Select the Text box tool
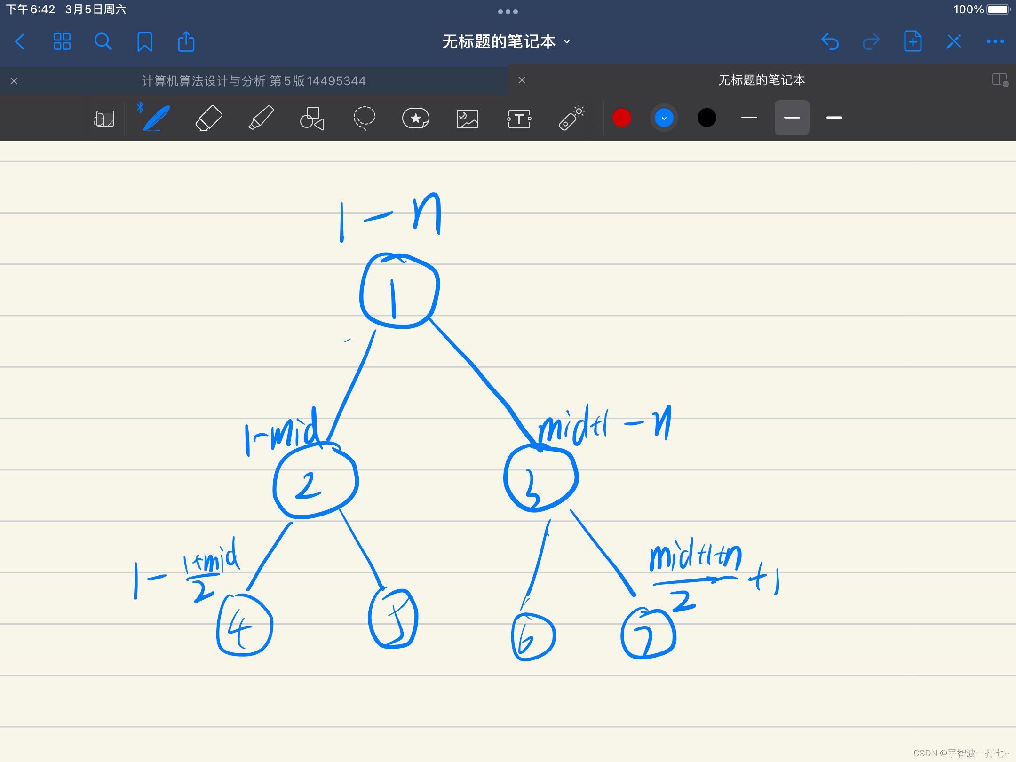 (519, 119)
